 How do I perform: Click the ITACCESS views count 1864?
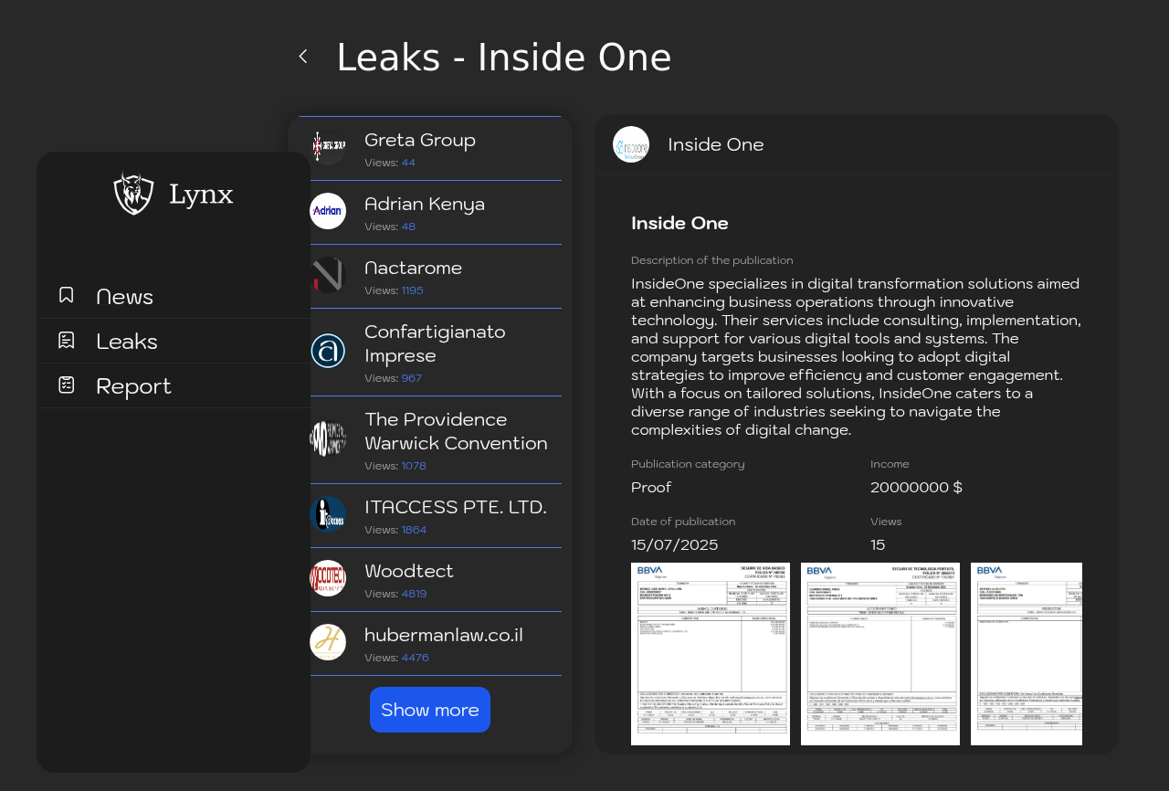pos(414,530)
